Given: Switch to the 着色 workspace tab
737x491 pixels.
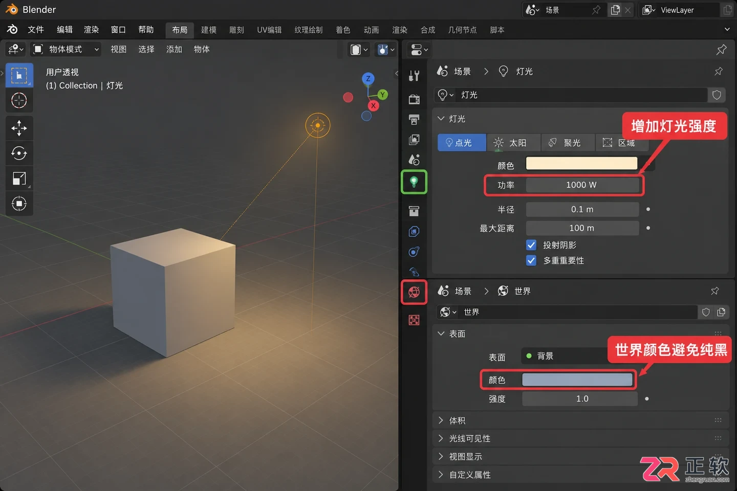Looking at the screenshot, I should coord(343,30).
